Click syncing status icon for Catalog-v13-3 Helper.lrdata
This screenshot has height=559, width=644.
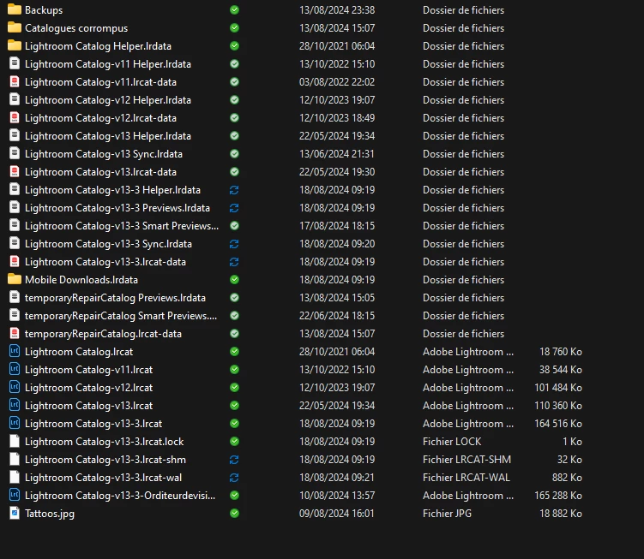(234, 190)
